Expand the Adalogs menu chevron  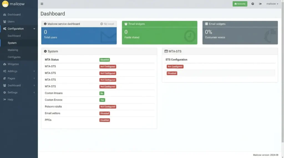click(34, 71)
